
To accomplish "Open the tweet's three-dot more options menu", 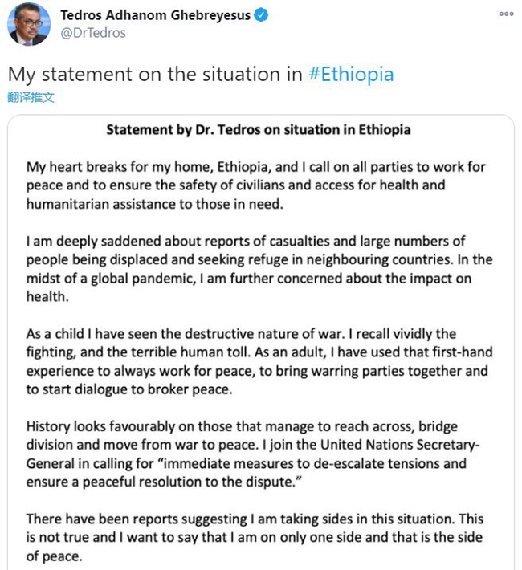I will coord(507,14).
